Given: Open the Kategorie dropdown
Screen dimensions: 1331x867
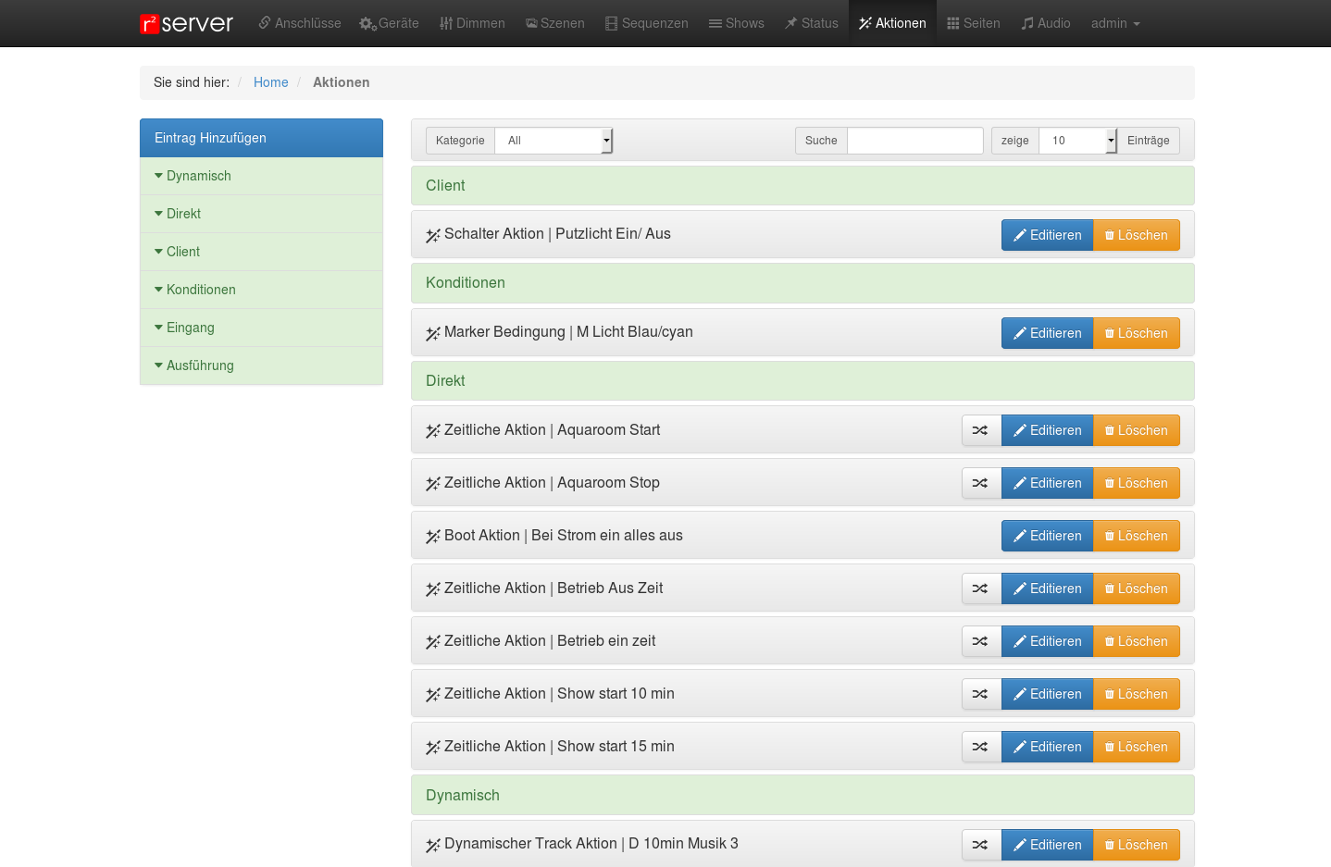Looking at the screenshot, I should (554, 141).
